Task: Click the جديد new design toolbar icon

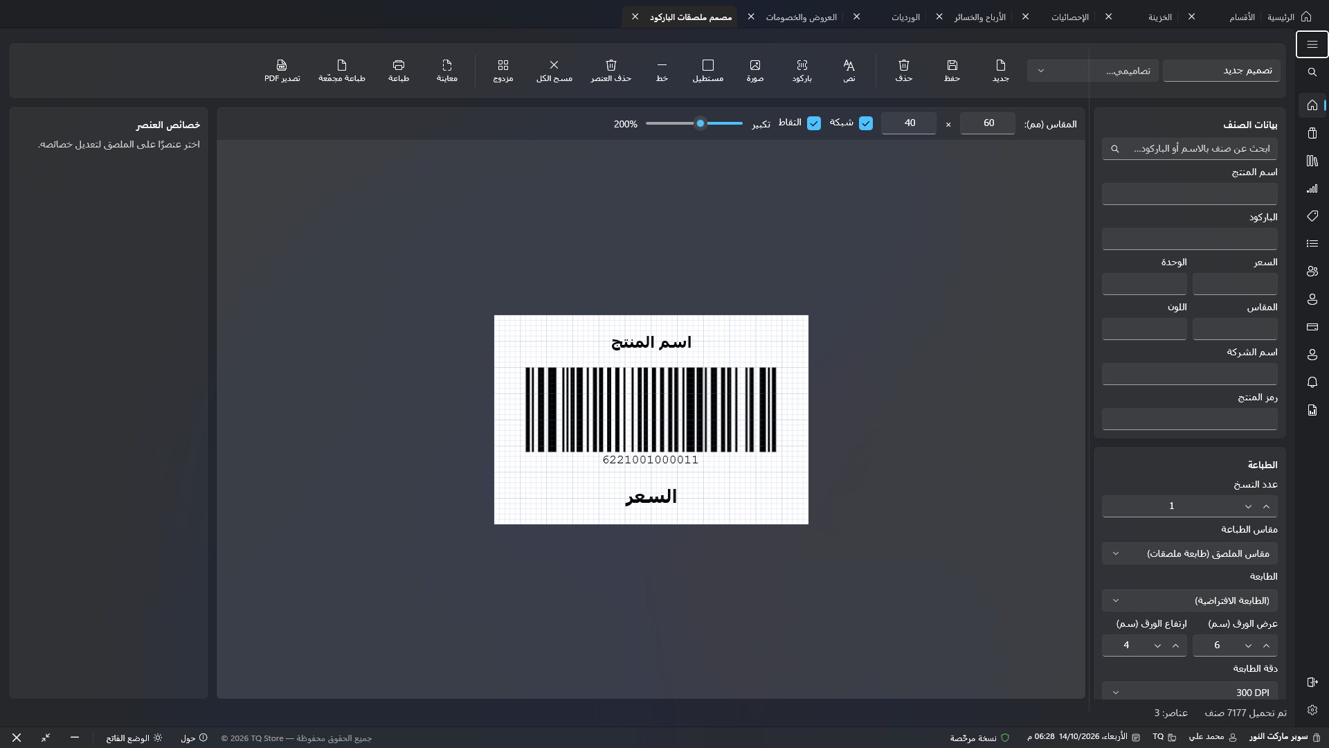Action: (1000, 71)
